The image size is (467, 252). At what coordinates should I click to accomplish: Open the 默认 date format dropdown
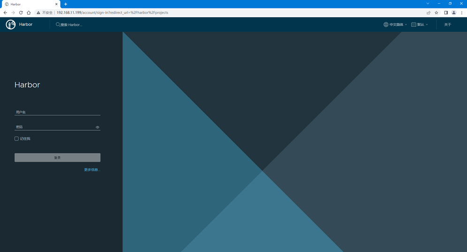click(x=420, y=24)
